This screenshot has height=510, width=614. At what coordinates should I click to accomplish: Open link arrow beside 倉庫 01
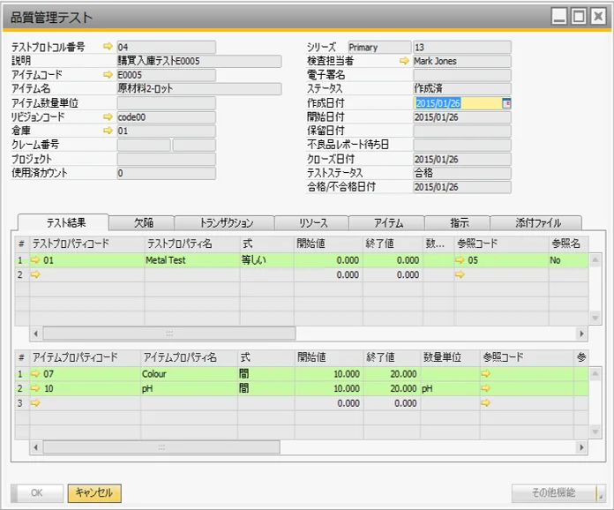tap(108, 131)
